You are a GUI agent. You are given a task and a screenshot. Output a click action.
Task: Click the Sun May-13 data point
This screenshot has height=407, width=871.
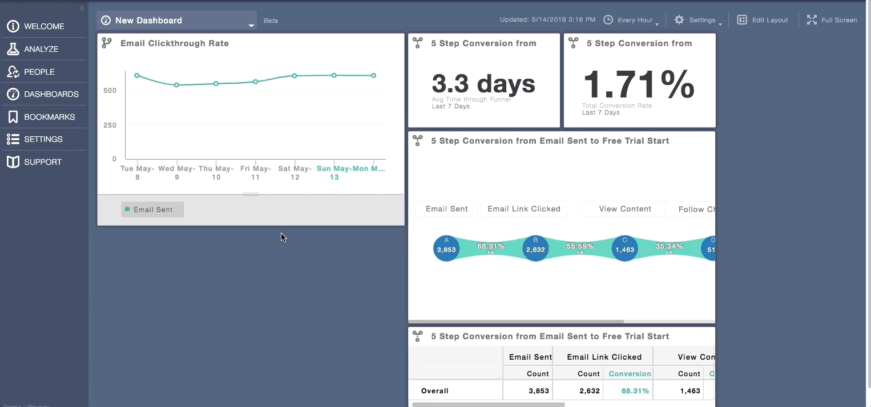pos(334,75)
